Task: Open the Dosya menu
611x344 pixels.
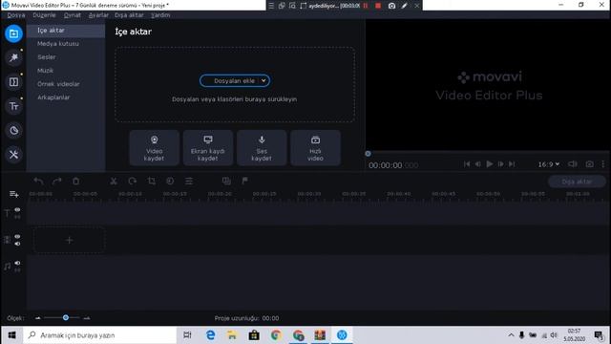Action: 16,15
